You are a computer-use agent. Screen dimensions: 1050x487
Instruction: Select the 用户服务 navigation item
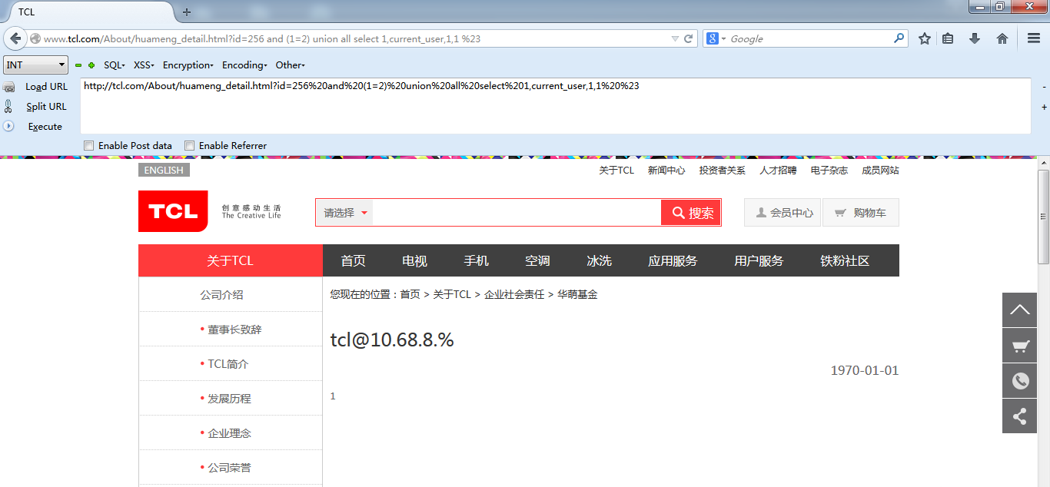[x=759, y=260]
